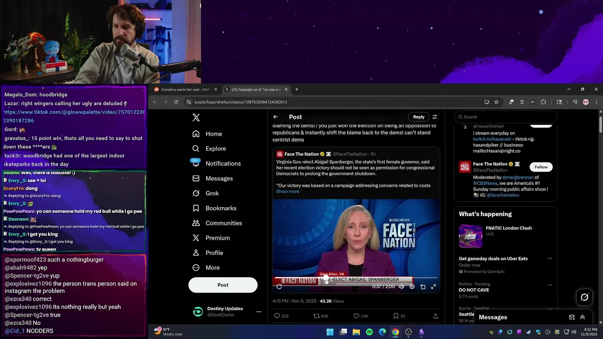This screenshot has width=603, height=339.
Task: Replay the Face The Nation video
Action: click(x=279, y=286)
